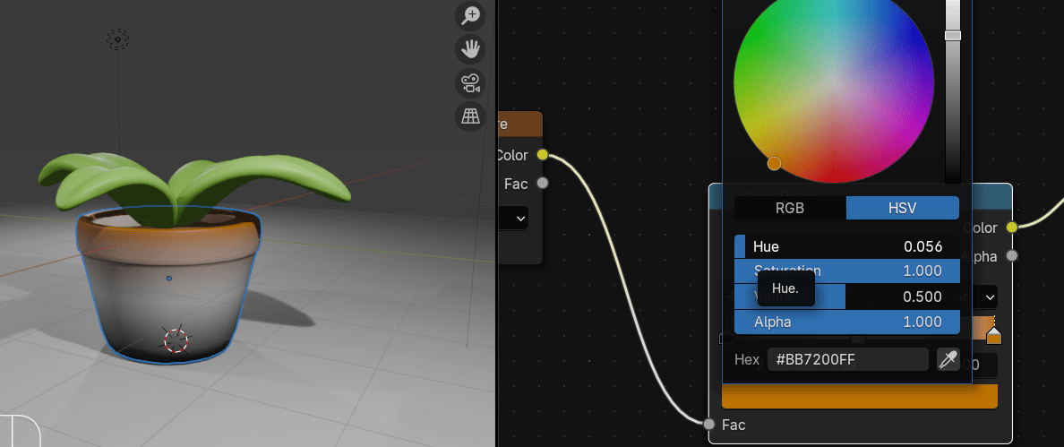This screenshot has width=1064, height=447.
Task: Activate the eyedropper next to Hex field
Action: pyautogui.click(x=948, y=359)
